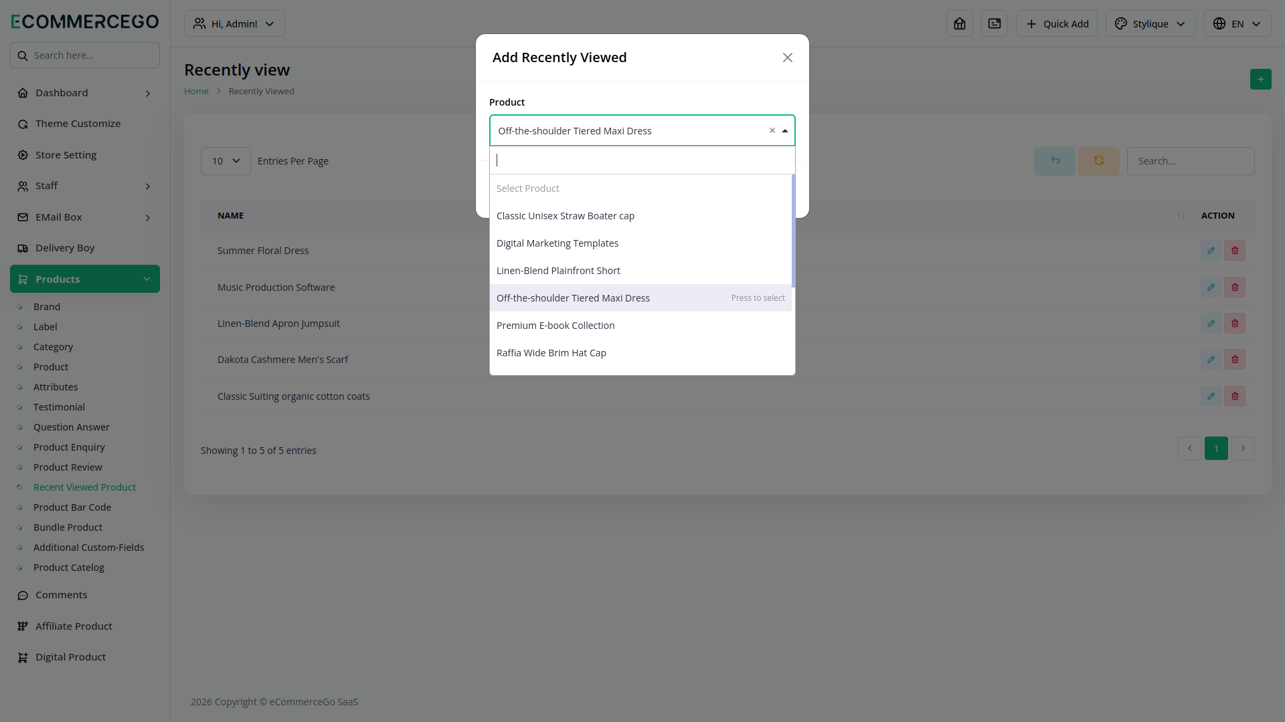Select Off-the-shoulder Tiered Maxi Dress option
The image size is (1285, 722).
tap(640, 298)
